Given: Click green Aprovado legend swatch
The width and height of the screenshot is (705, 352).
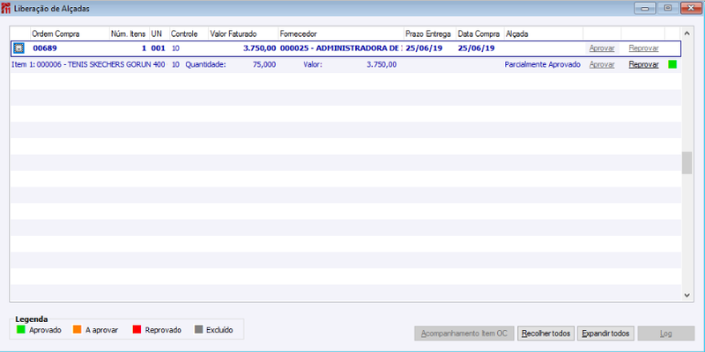Looking at the screenshot, I should coord(20,329).
